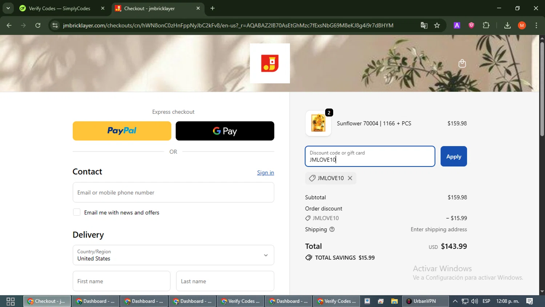The height and width of the screenshot is (307, 545).
Task: Click the Sign in link
Action: (266, 173)
